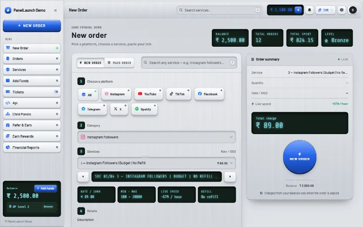
Task: Open Orders in sidebar menu
Action: [32, 59]
